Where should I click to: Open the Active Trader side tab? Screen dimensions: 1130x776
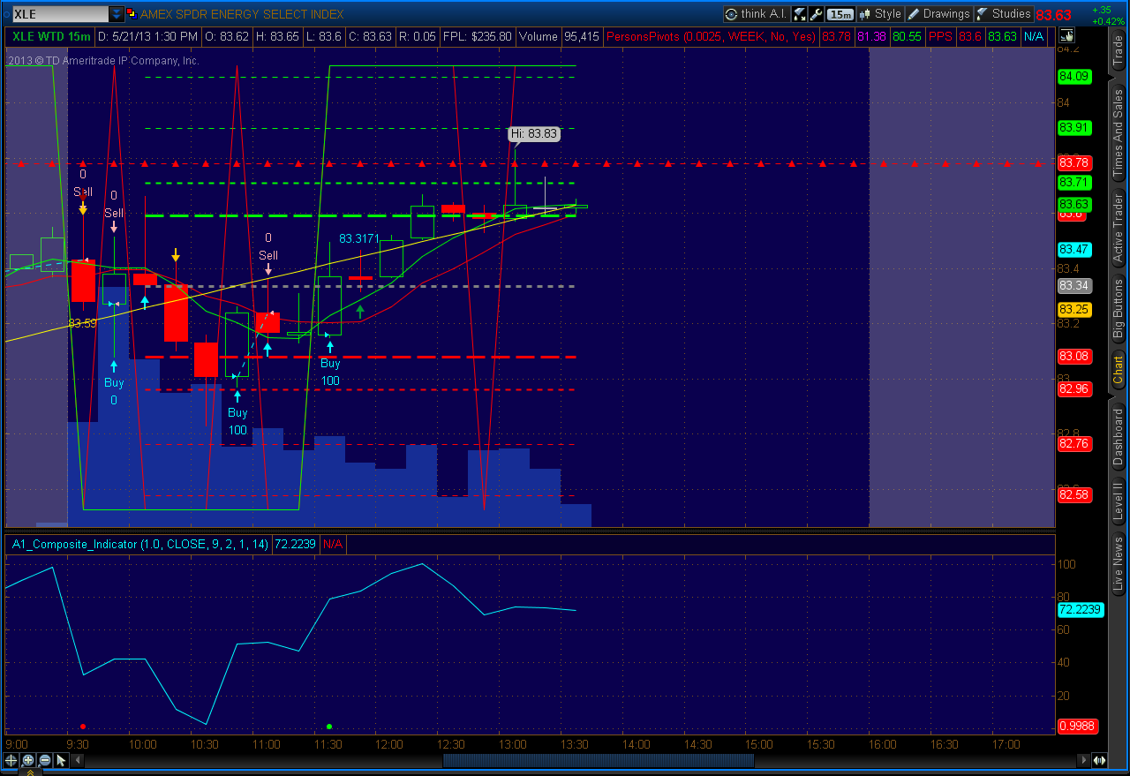pos(1118,228)
